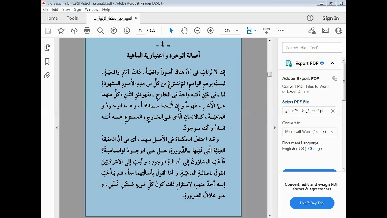Add document to starred with star icon
The height and width of the screenshot is (218, 387).
[x=61, y=31]
